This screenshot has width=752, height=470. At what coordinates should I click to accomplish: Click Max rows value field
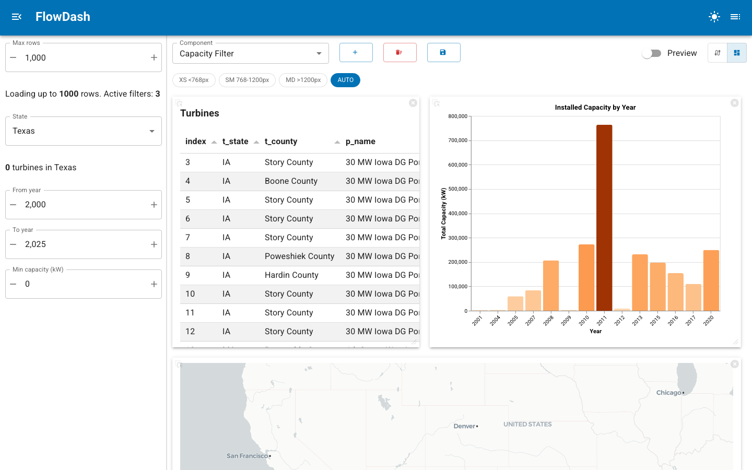tap(84, 57)
